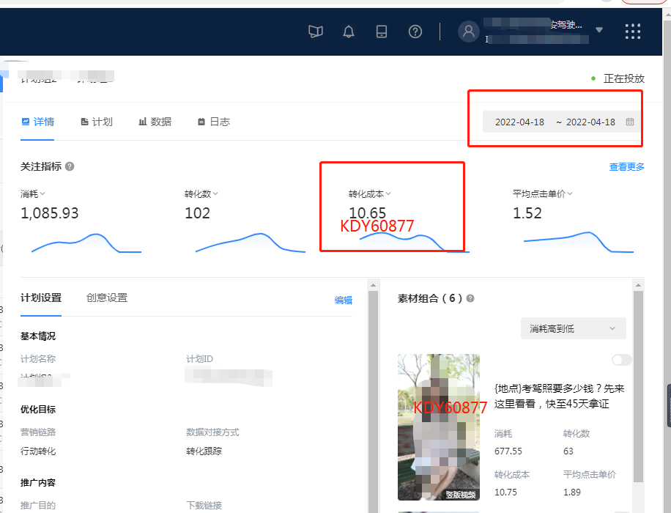Click scroll up arrow of settings panel scrollbar
The image size is (671, 513).
coord(373,285)
